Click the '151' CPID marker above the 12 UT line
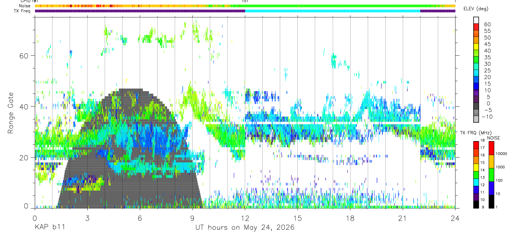The image size is (512, 236). pos(245,1)
